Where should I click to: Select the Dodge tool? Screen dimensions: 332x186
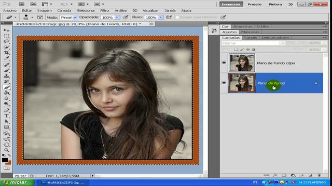(6, 103)
